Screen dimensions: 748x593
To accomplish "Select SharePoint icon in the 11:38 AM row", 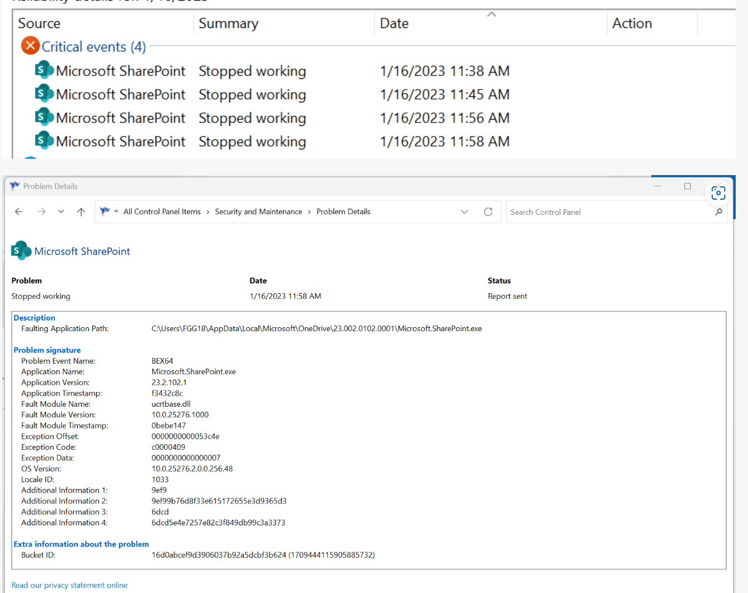I will point(44,70).
